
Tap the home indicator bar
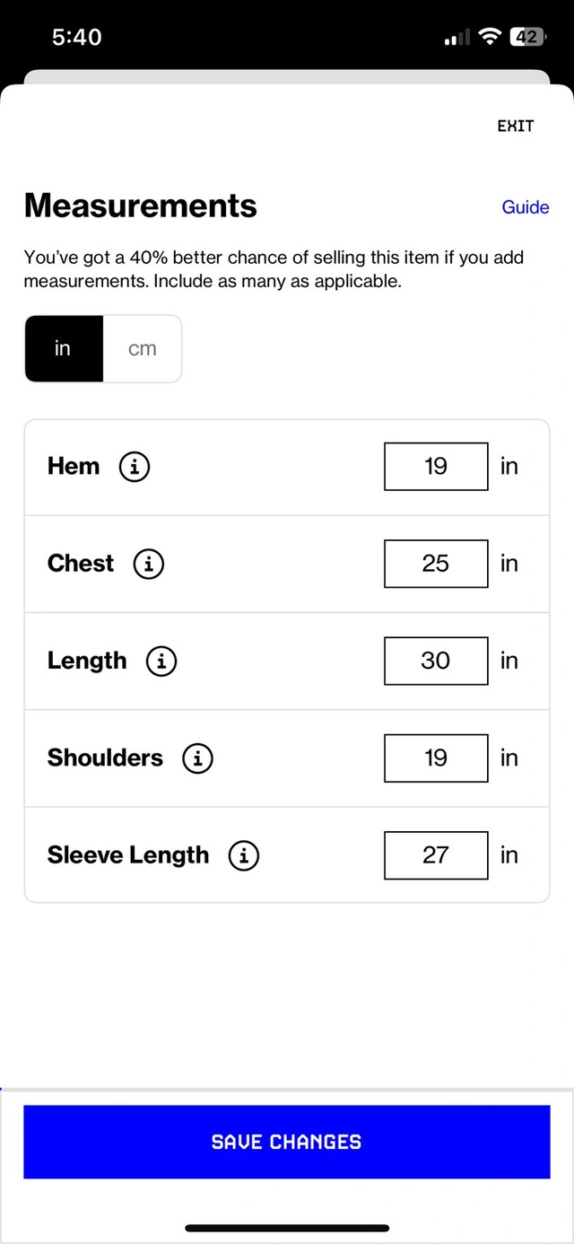coord(287,1228)
